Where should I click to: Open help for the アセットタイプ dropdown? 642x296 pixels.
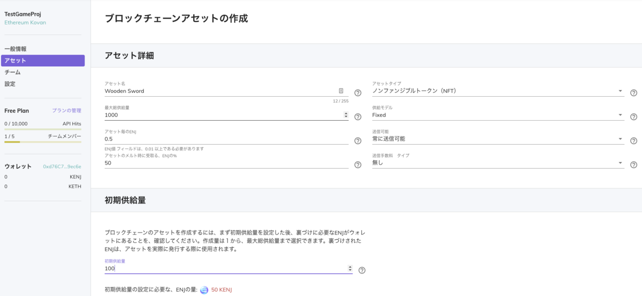[633, 92]
